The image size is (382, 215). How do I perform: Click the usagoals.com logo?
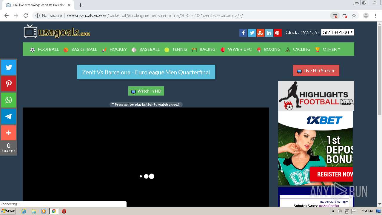57,31
